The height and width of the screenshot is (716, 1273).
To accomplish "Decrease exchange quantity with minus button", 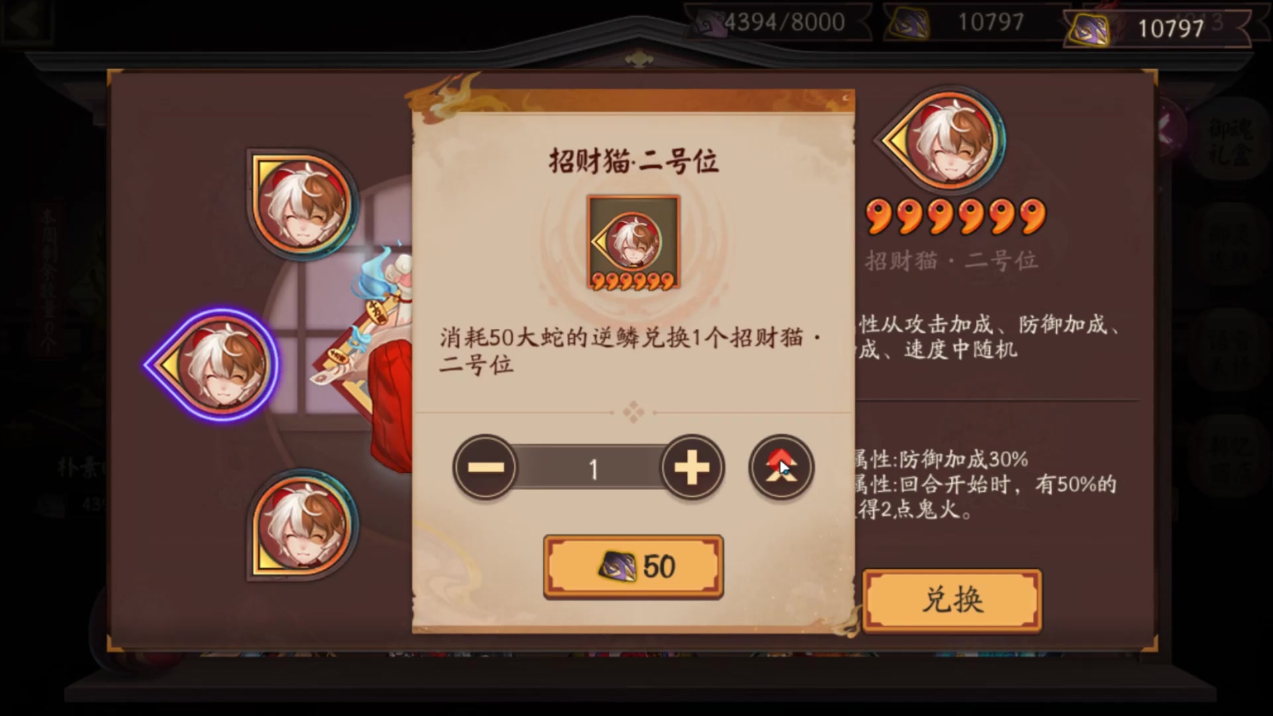I will pyautogui.click(x=486, y=467).
